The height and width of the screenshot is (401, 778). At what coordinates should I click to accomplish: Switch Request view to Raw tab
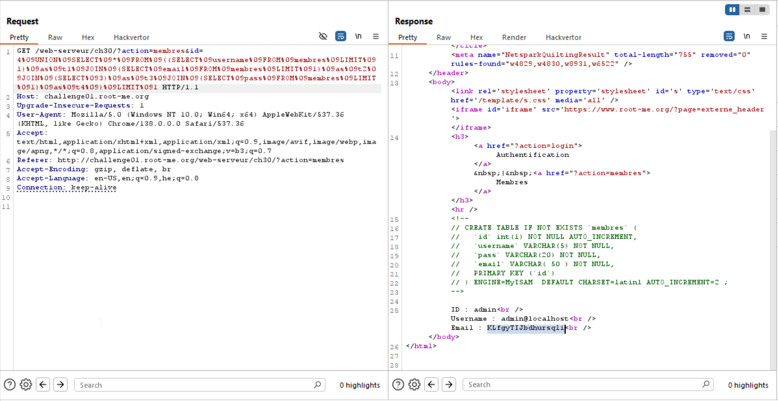55,37
